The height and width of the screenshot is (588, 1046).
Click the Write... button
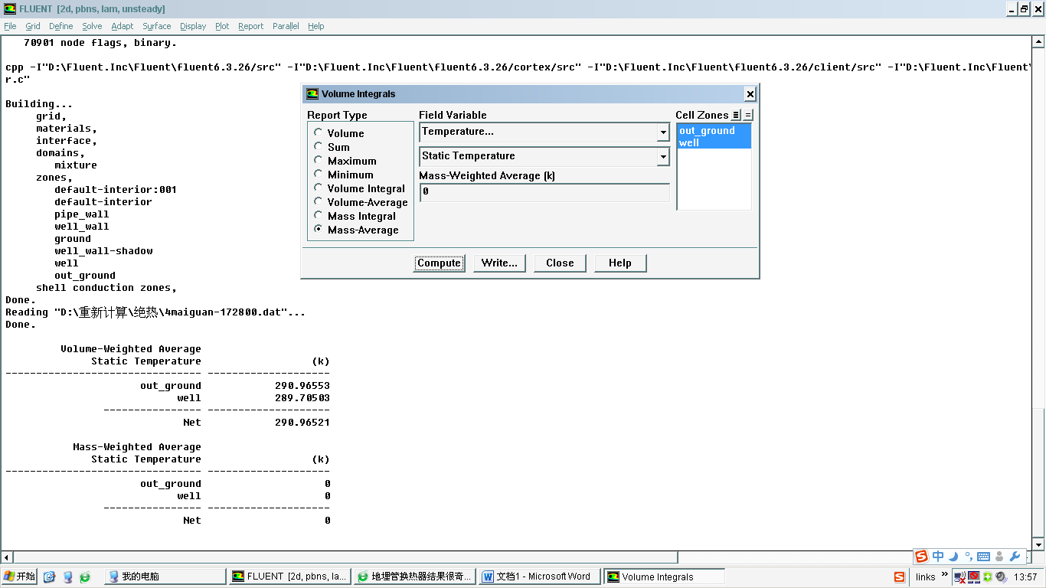[499, 263]
